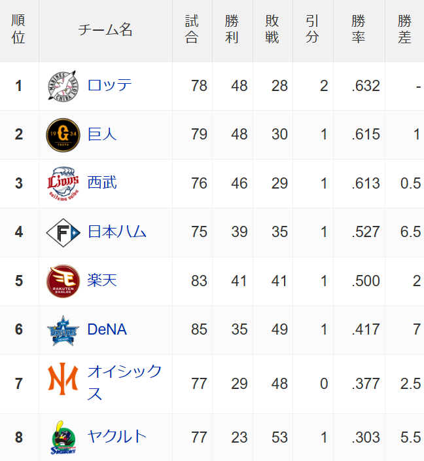The width and height of the screenshot is (424, 461).
Task: Open the 西武 team link
Action: point(102,183)
